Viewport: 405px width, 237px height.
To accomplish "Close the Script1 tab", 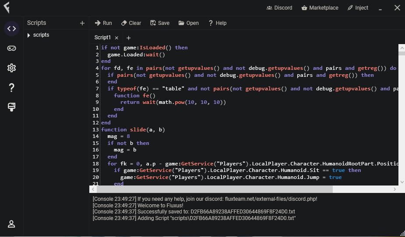I will tap(116, 38).
